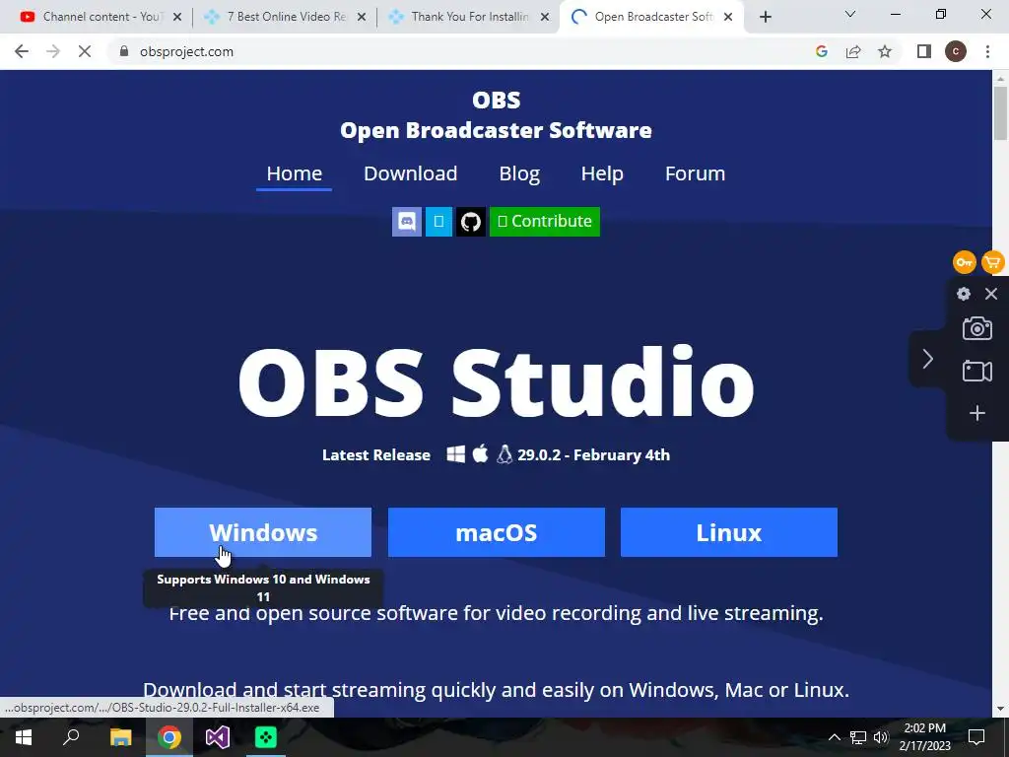Go to the Home nav item
The width and height of the screenshot is (1009, 757).
pos(294,173)
